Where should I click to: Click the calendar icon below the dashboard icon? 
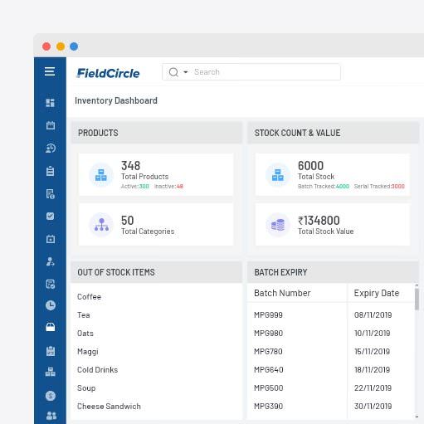coord(51,125)
